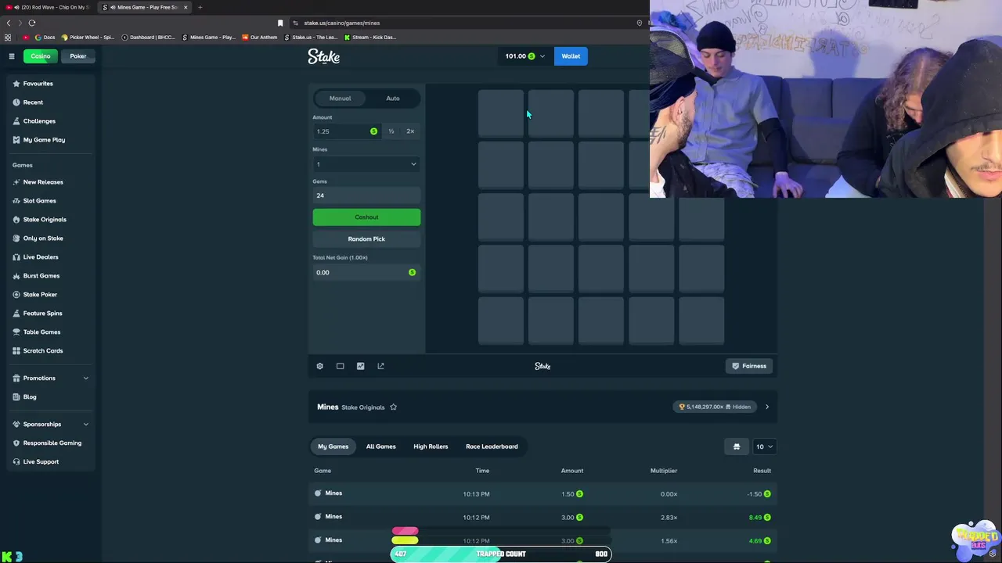Open the hamburger menu in the sidebar
The height and width of the screenshot is (563, 1002).
12,56
